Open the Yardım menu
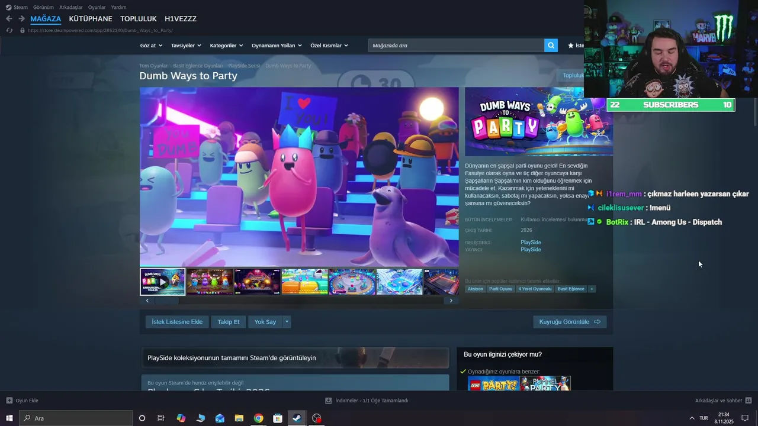The width and height of the screenshot is (758, 426). coord(118,7)
